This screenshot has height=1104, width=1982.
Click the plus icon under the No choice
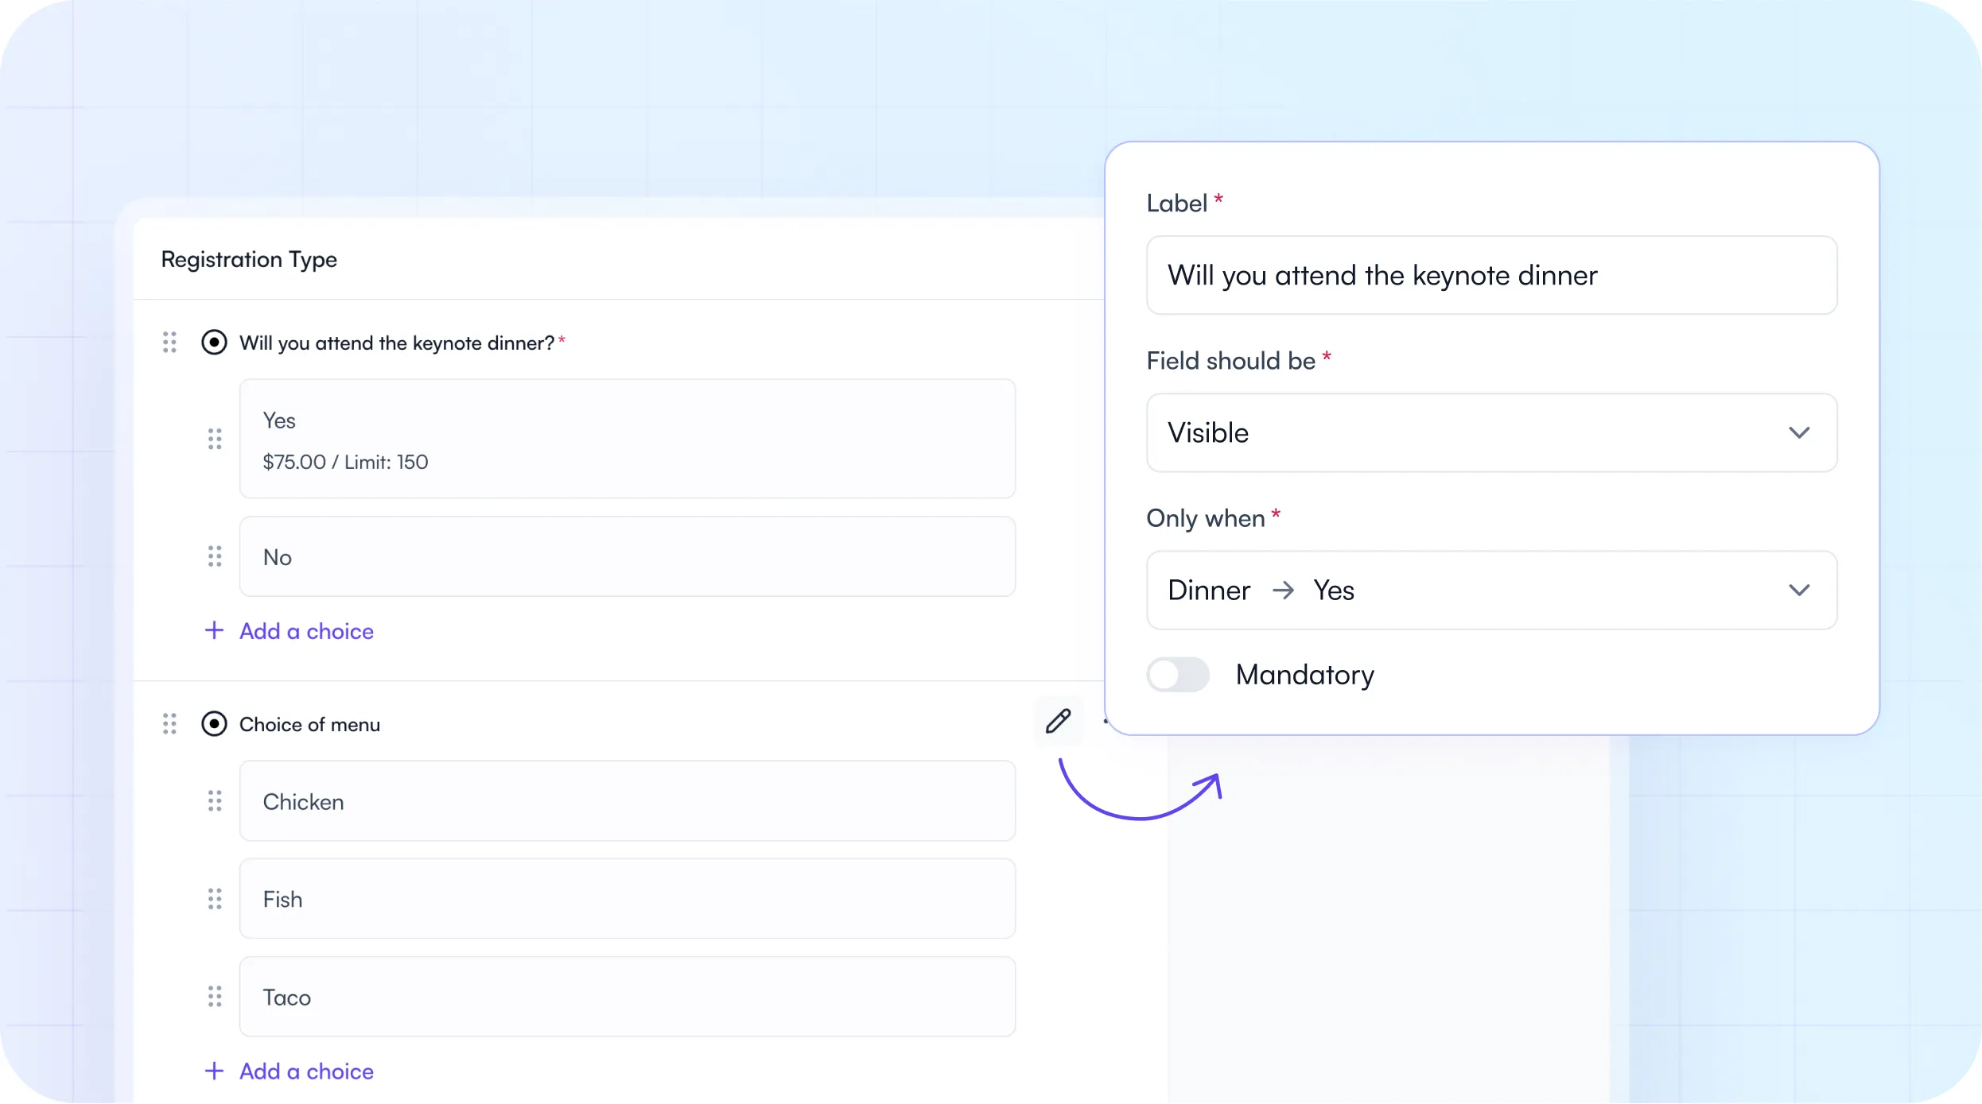[x=214, y=630]
